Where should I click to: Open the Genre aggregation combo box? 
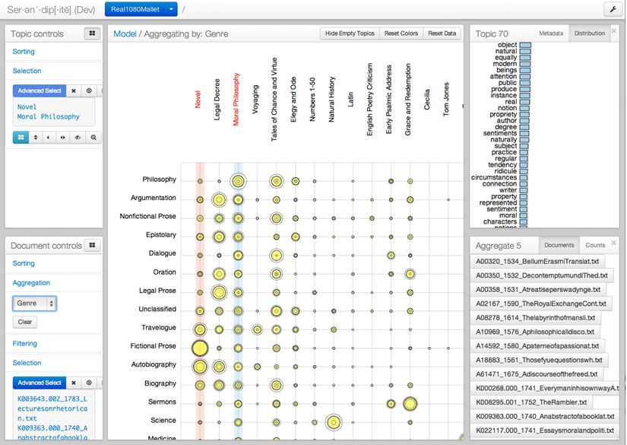[34, 304]
